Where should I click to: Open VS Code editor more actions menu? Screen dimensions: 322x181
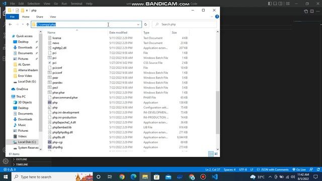point(318,11)
